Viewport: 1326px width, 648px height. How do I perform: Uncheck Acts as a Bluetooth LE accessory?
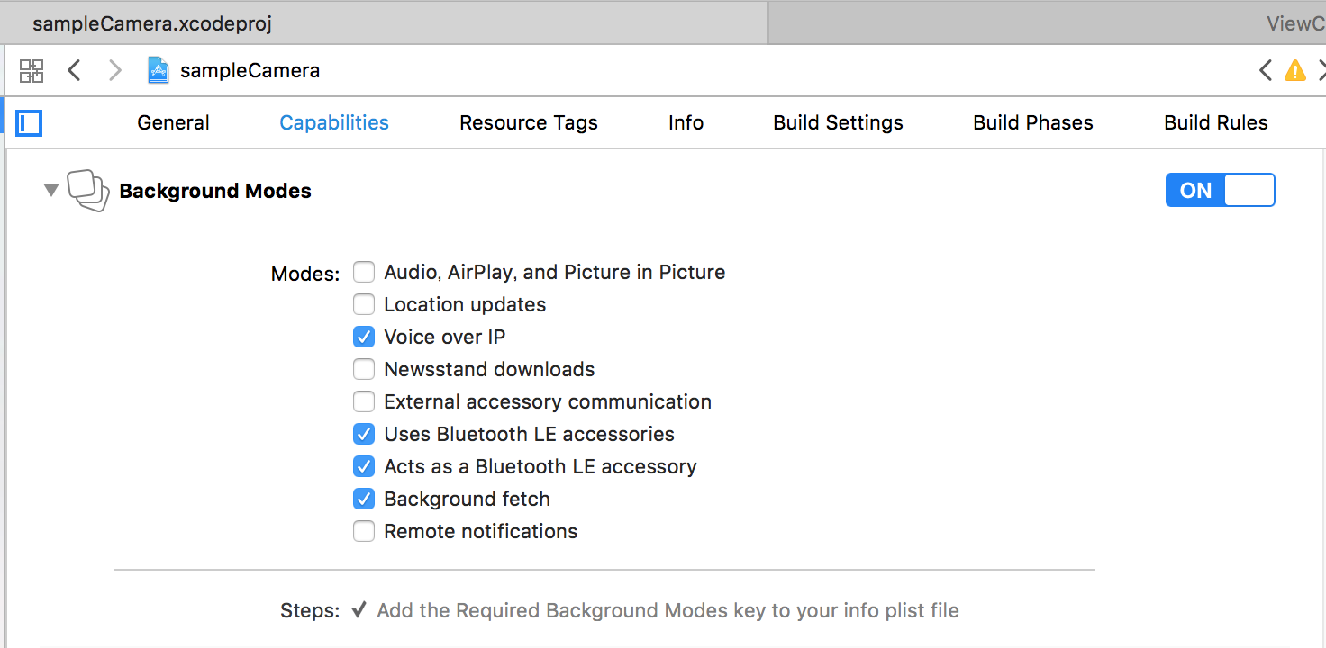364,466
